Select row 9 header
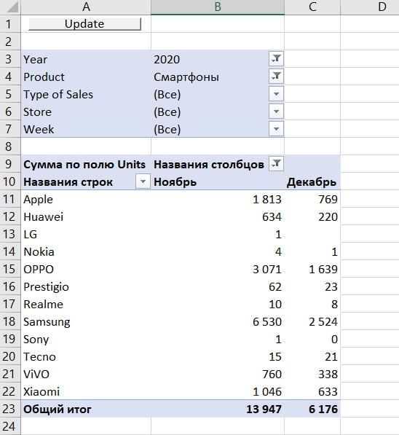The width and height of the screenshot is (399, 435). click(10, 164)
